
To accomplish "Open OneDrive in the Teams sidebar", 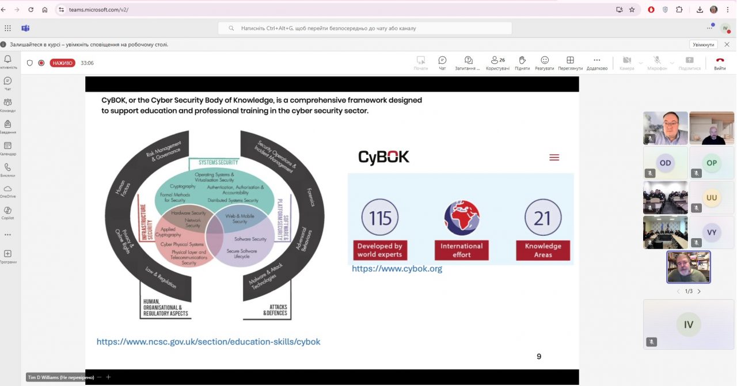I will coord(8,191).
